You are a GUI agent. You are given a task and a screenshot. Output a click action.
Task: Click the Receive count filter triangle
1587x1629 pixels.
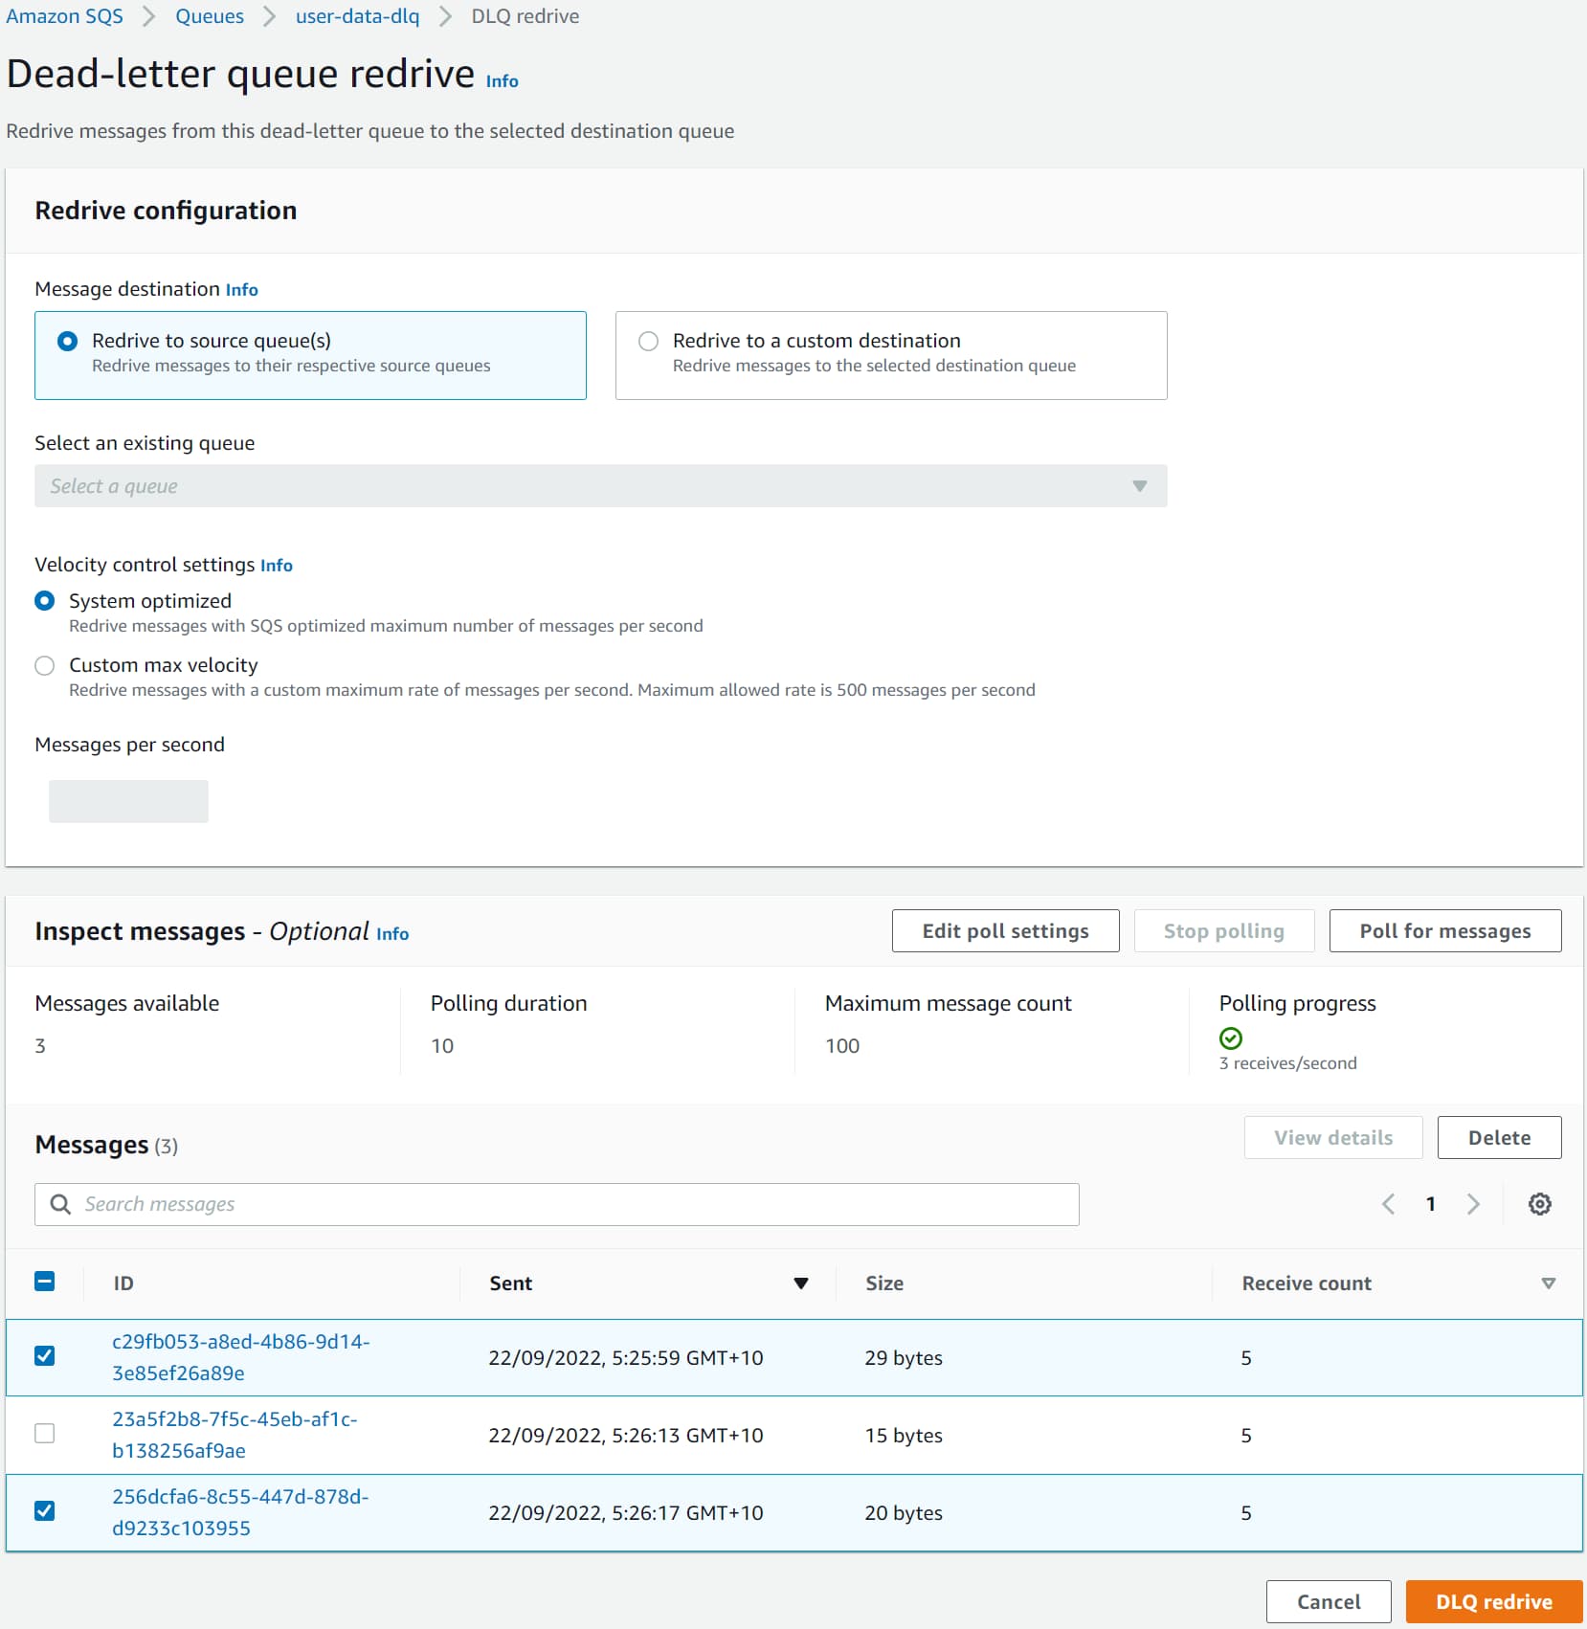(1548, 1283)
